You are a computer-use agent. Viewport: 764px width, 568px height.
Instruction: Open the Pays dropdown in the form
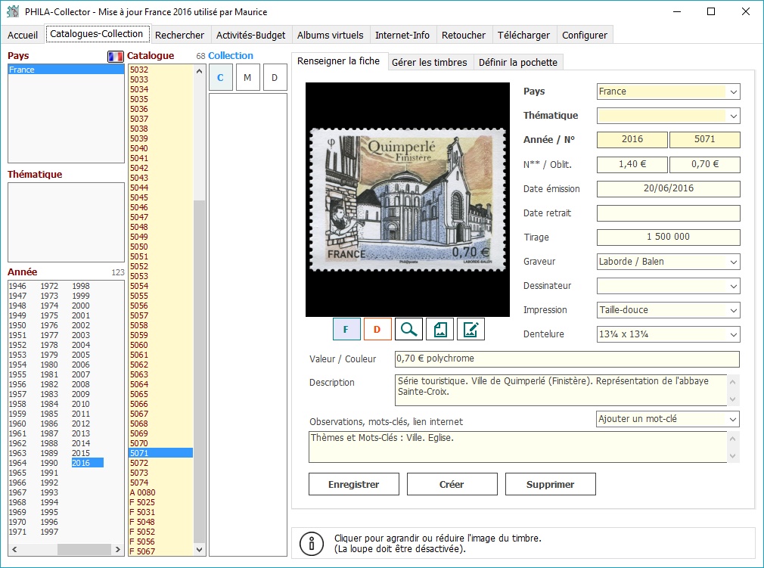click(x=733, y=92)
